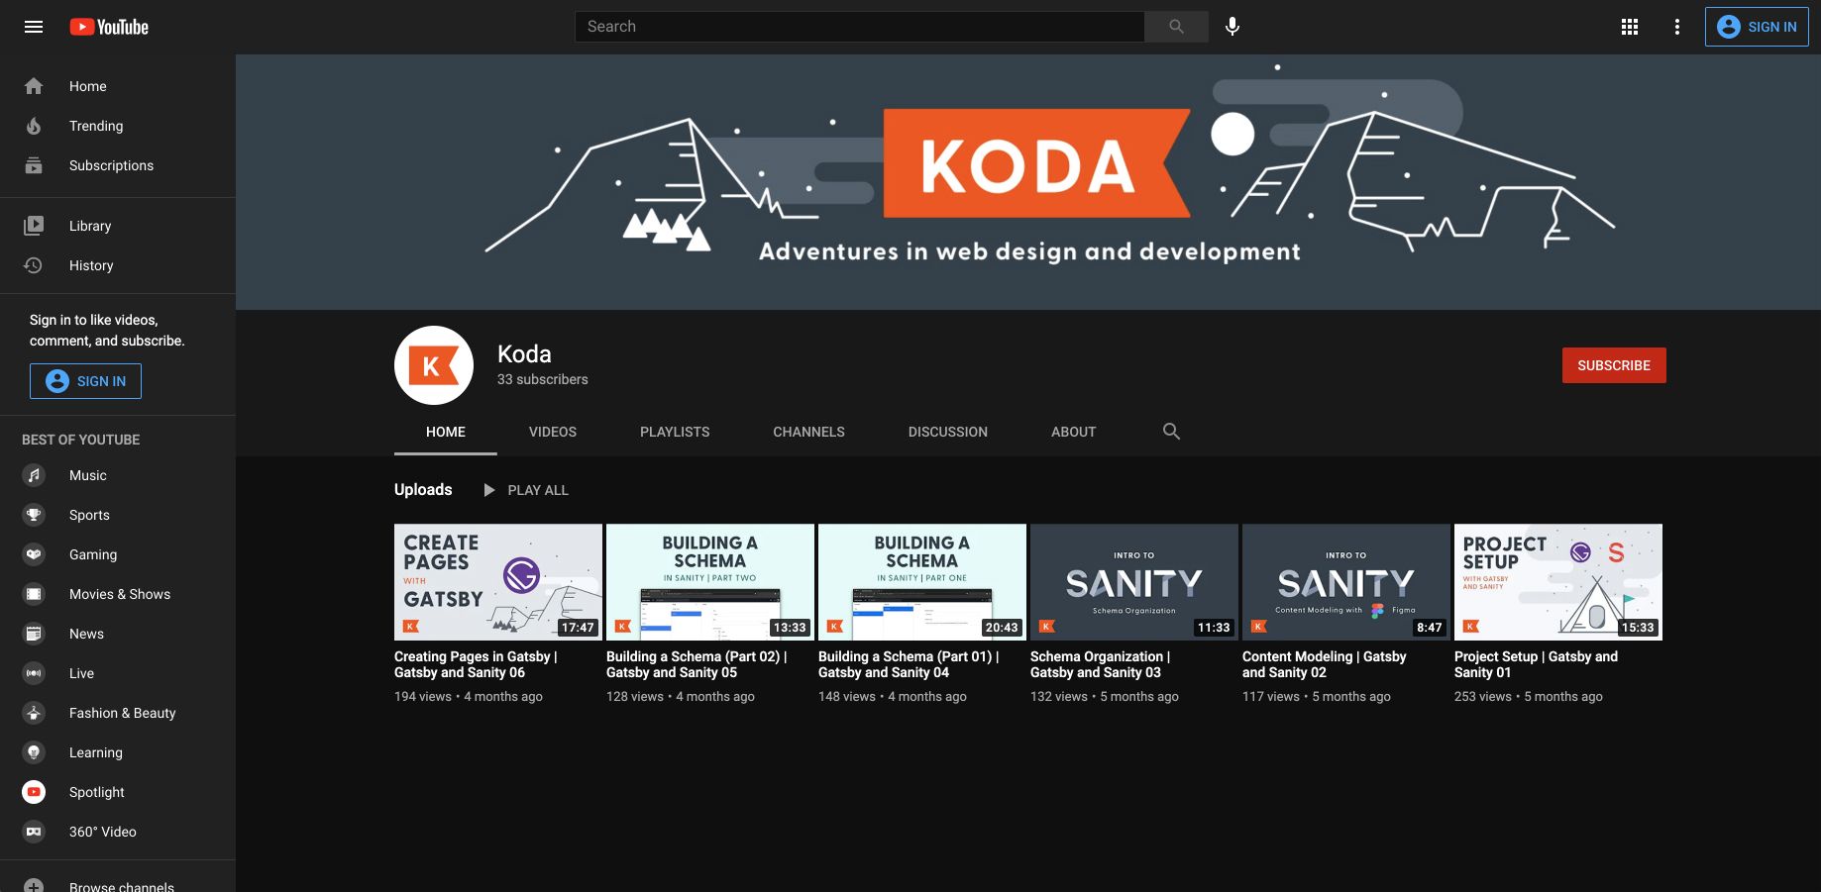
Task: Start voice search with microphone icon
Action: [1232, 27]
